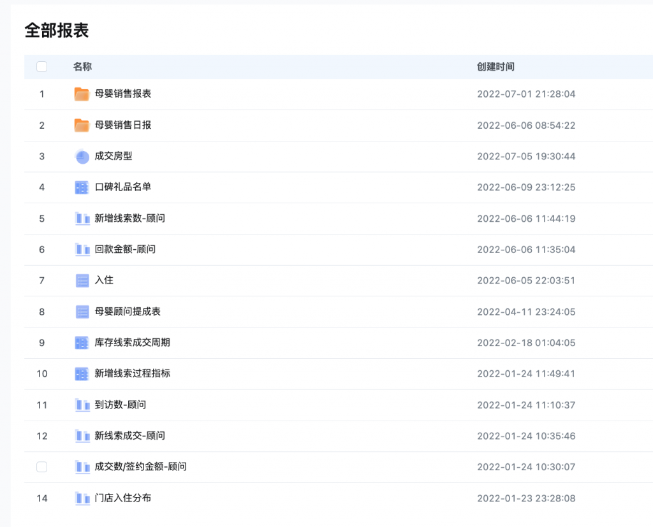
Task: Click the list icon for 母婴顾问提成表
Action: pyautogui.click(x=82, y=312)
